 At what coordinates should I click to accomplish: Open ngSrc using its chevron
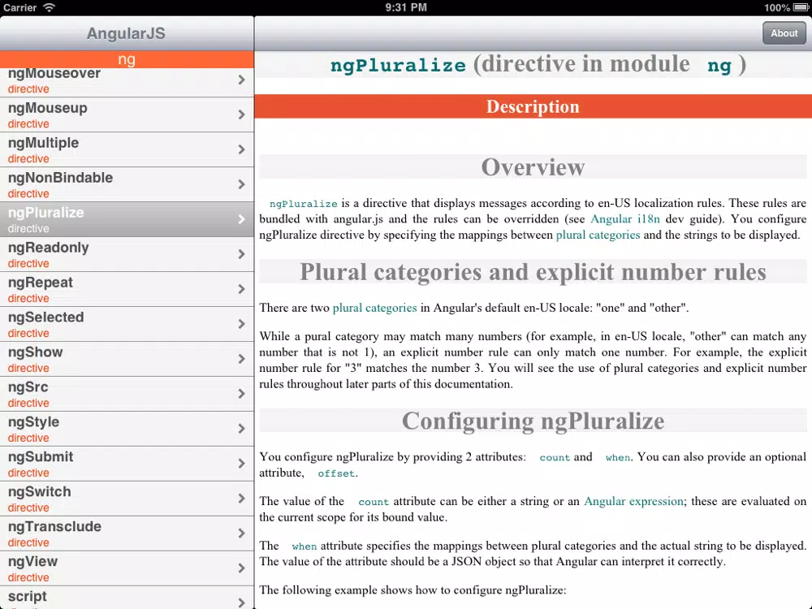click(x=241, y=394)
